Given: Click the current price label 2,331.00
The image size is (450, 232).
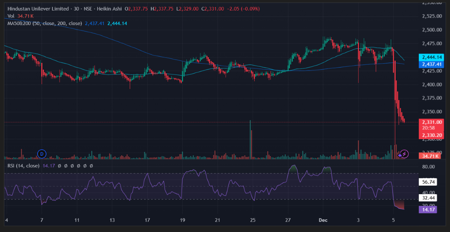Looking at the screenshot, I should 432,122.
